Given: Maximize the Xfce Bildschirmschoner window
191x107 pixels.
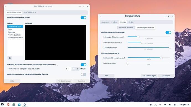Looking at the screenshot, I should click(x=84, y=6).
